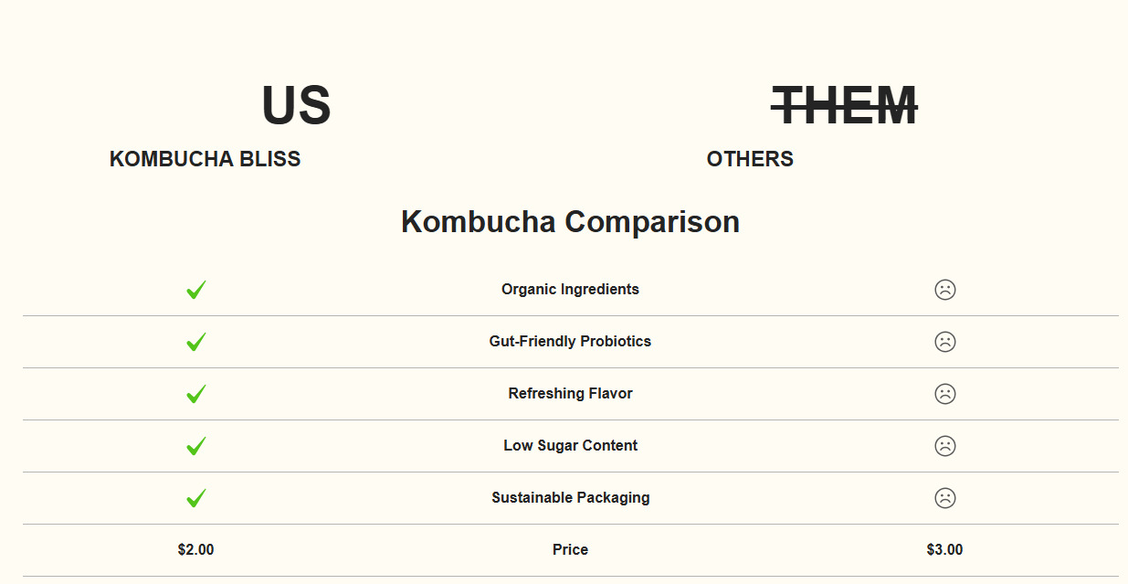This screenshot has height=584, width=1128.
Task: Click the green checkmark for Gut-Friendly Probiotics
Action: tap(195, 342)
